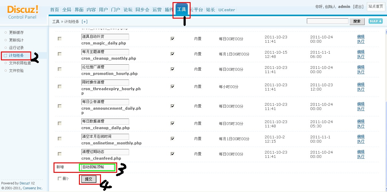Go to the 内容 tab
Viewport: 387px width, 192px height.
pos(91,10)
